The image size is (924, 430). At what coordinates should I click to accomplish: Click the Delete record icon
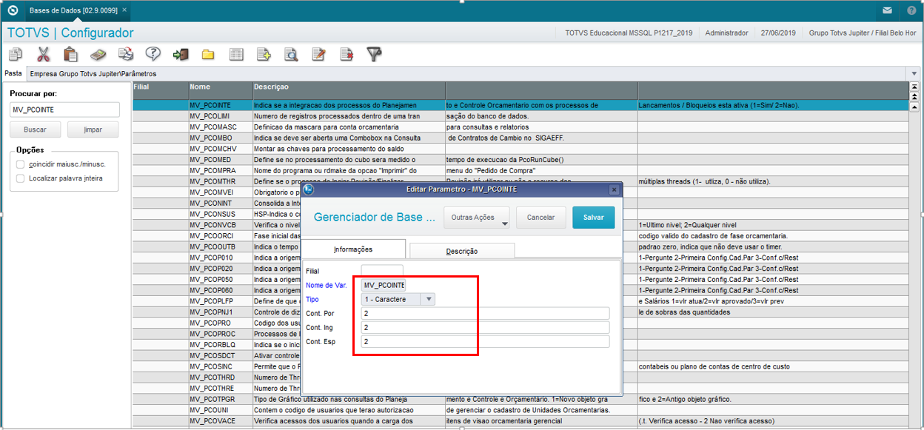(x=346, y=54)
